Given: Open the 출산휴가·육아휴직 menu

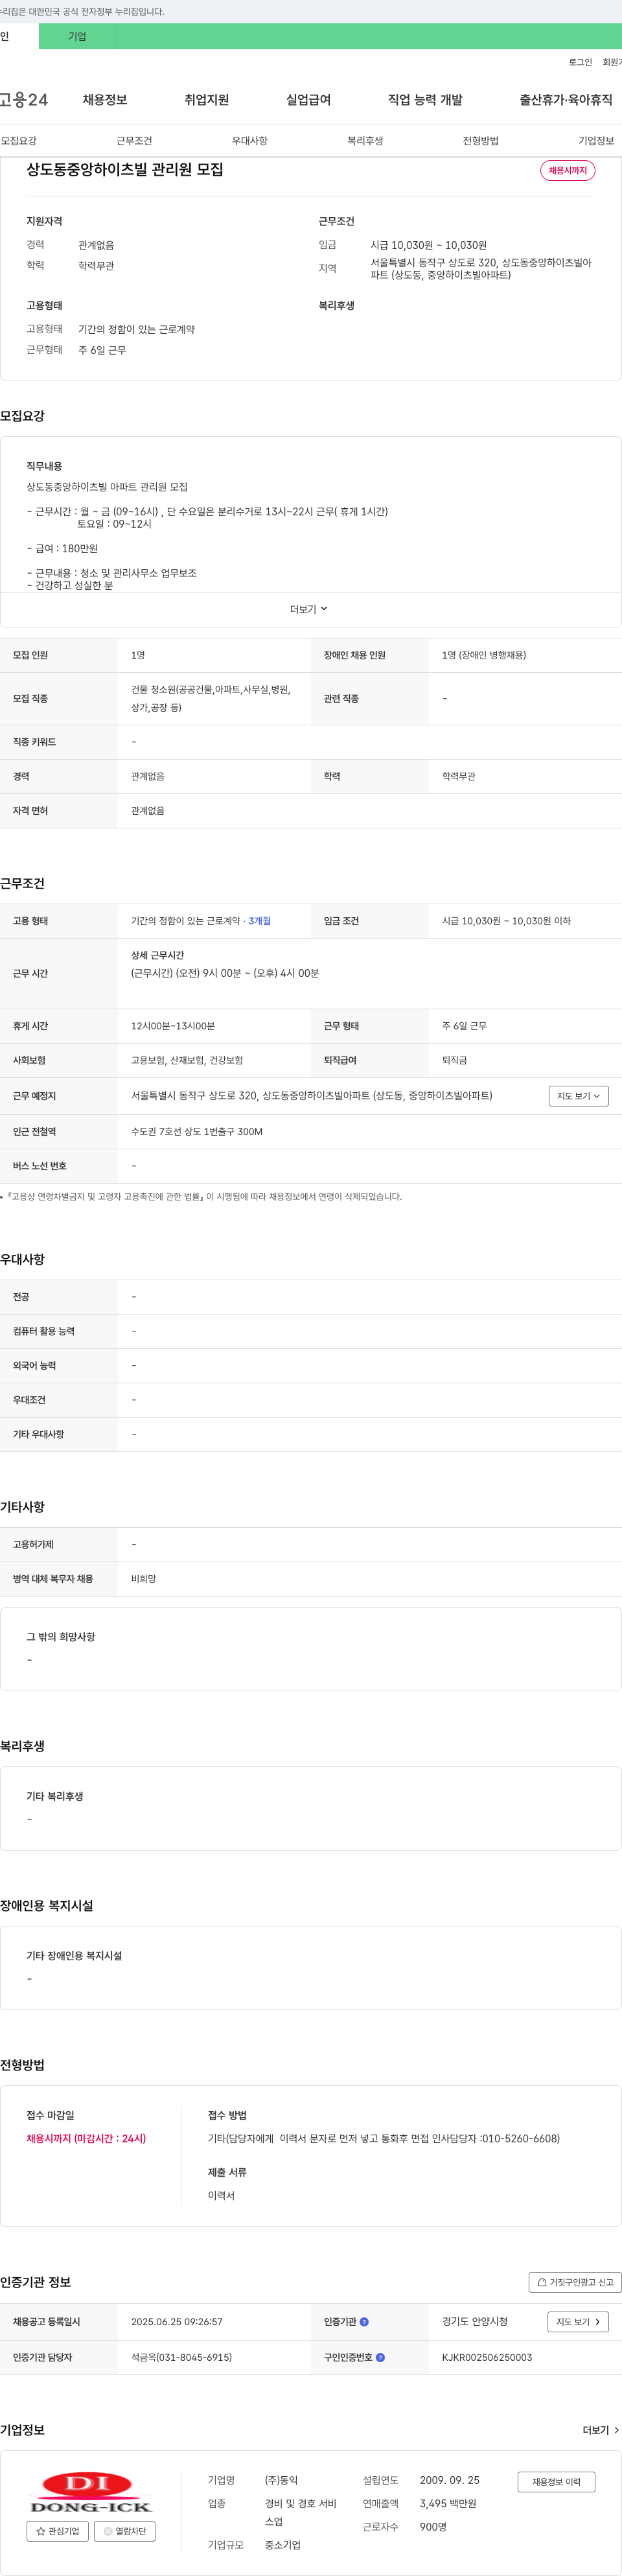Looking at the screenshot, I should point(566,100).
